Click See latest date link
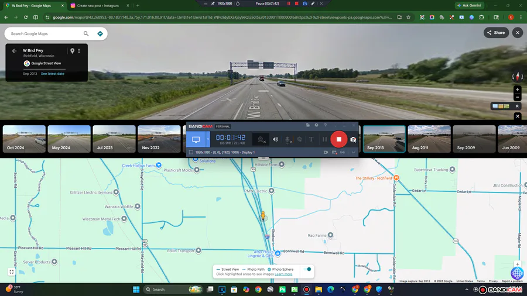The width and height of the screenshot is (527, 296). (53, 74)
